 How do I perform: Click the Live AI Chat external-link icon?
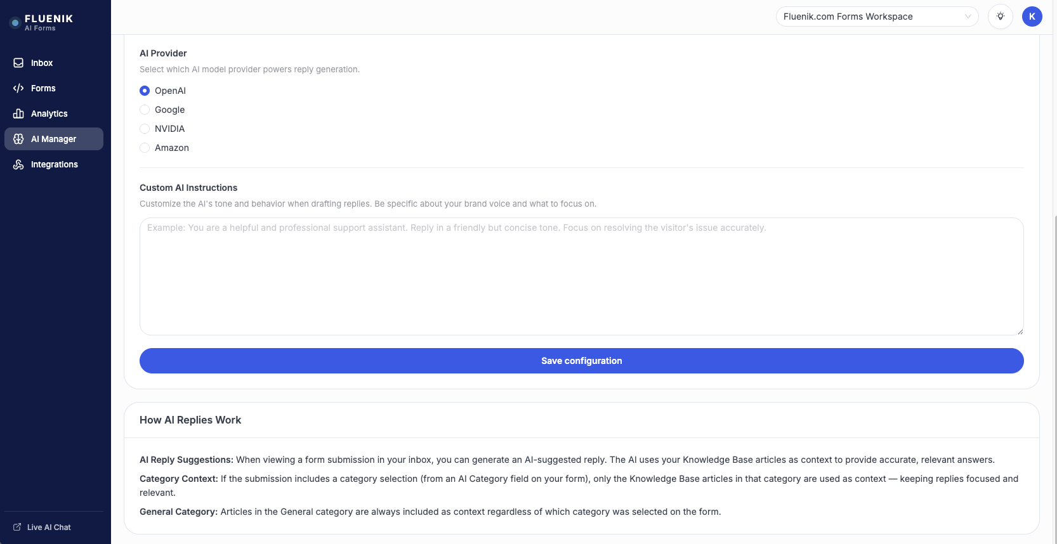coord(18,527)
